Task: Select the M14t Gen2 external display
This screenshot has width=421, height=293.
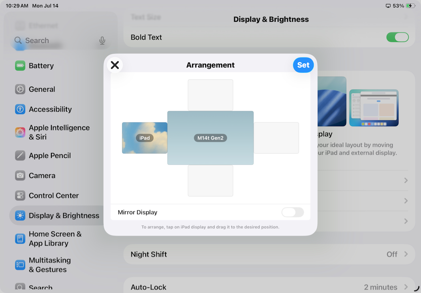Action: (210, 138)
